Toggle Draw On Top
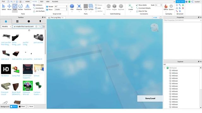The height and width of the screenshot is (113, 202). point(141,11)
